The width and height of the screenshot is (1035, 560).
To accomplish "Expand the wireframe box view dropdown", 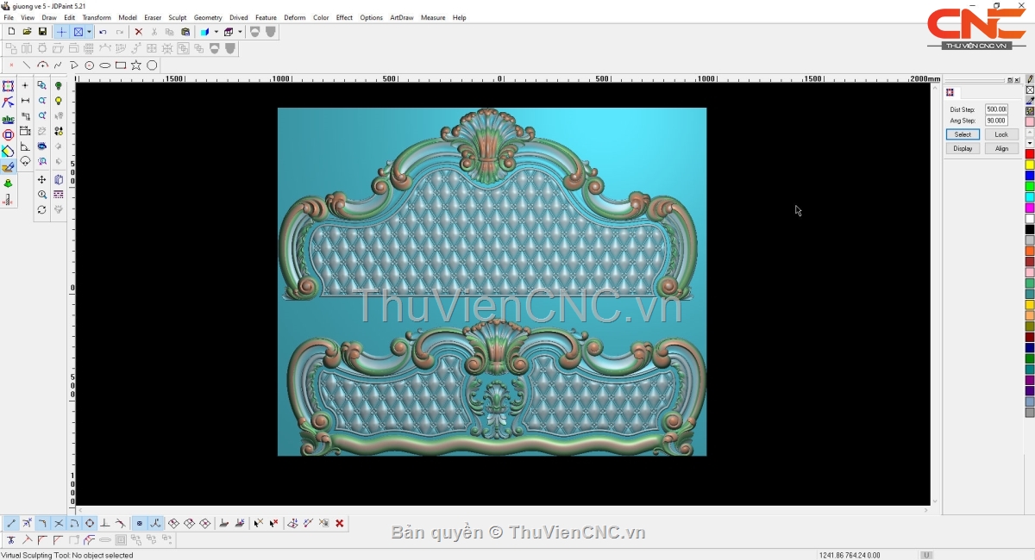I will [240, 32].
